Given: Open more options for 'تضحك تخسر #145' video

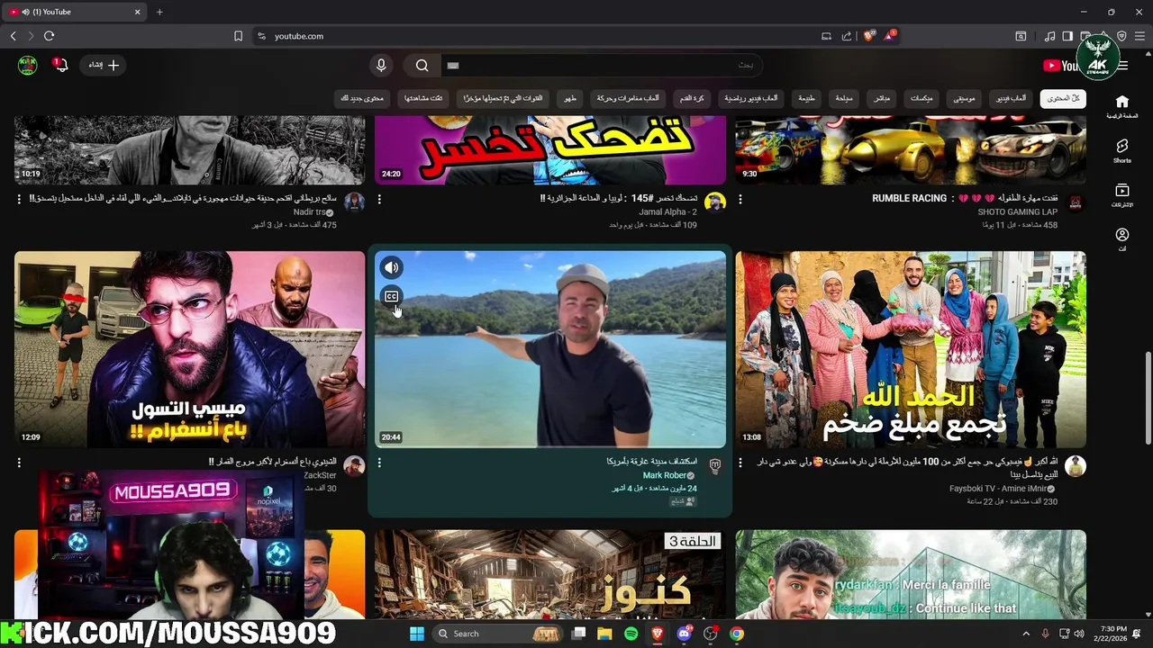Looking at the screenshot, I should click(379, 199).
